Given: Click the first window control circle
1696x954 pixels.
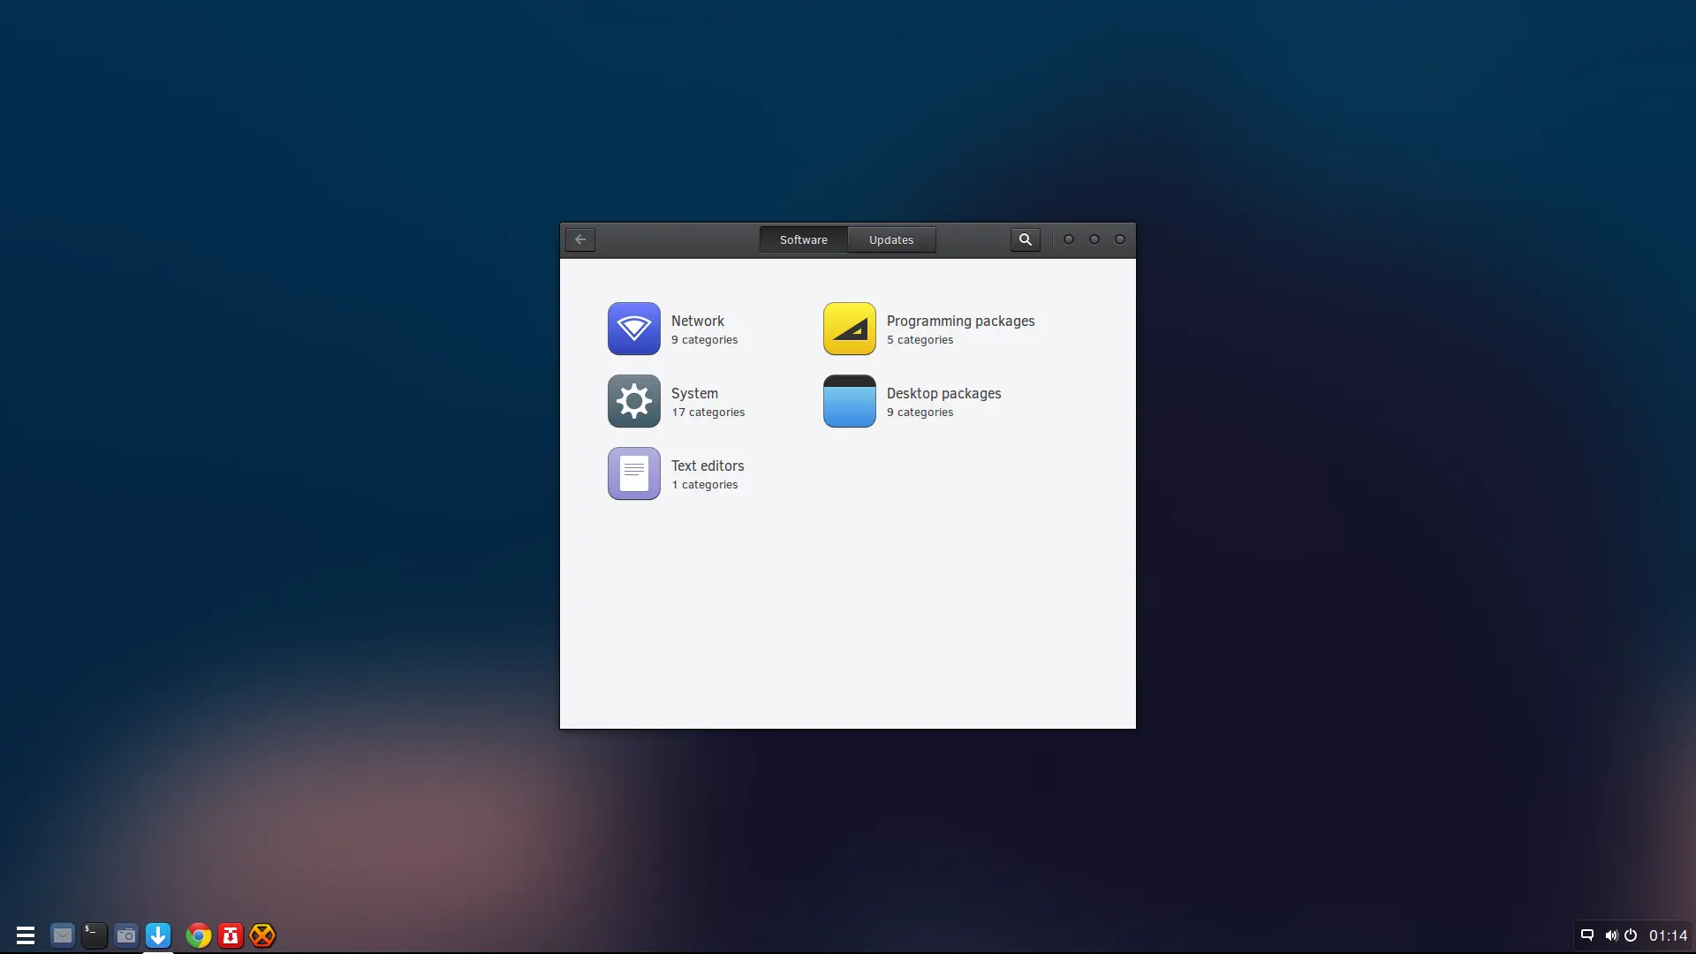Looking at the screenshot, I should click(x=1069, y=239).
